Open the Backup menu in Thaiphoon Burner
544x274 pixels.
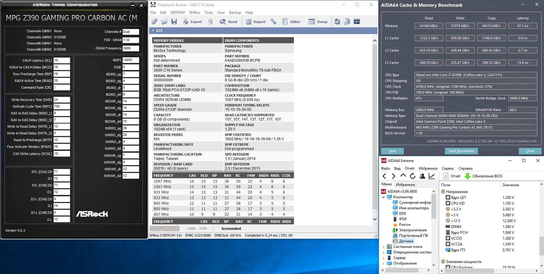pyautogui.click(x=235, y=13)
